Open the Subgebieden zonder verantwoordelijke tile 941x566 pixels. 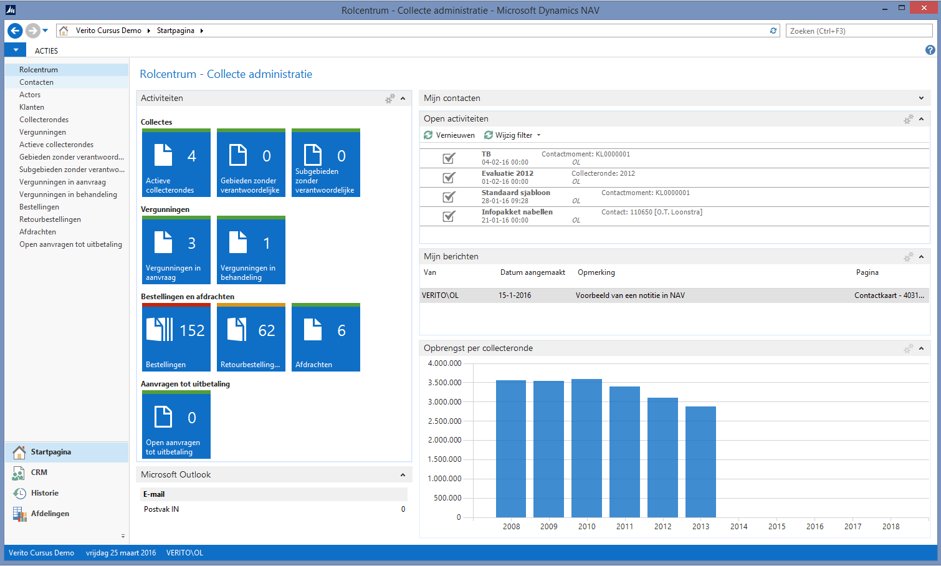pos(326,163)
